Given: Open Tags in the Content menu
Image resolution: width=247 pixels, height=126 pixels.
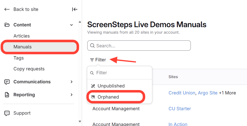Looking at the screenshot, I should pos(19,58).
